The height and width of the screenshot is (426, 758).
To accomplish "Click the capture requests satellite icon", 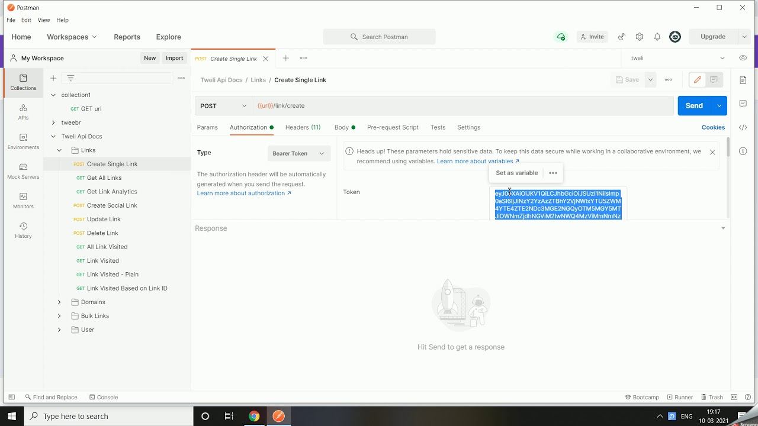I will (622, 37).
